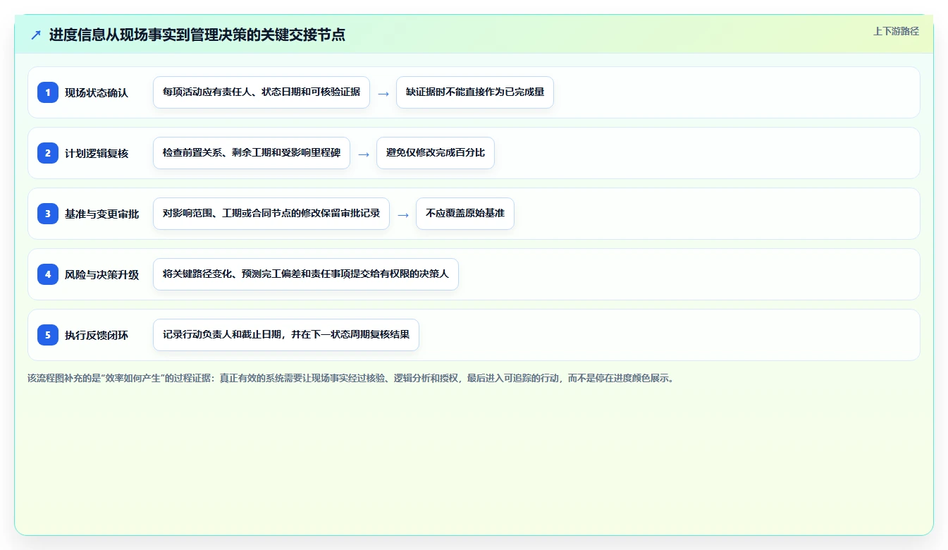Click the 执行反馈闭环 step label
The width and height of the screenshot is (948, 550).
pyautogui.click(x=97, y=335)
